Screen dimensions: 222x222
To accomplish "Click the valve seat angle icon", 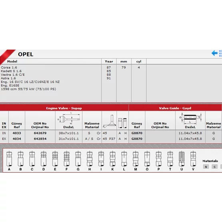I will pos(109,121).
